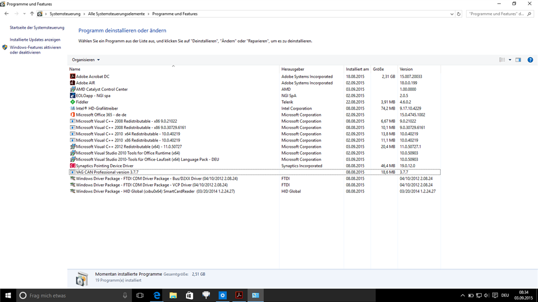Image resolution: width=538 pixels, height=302 pixels.
Task: Open Startseite der Systemsteuerung link
Action: coord(37,28)
